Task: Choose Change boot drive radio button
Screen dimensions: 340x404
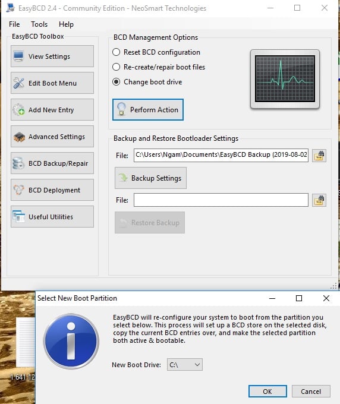Action: 116,82
